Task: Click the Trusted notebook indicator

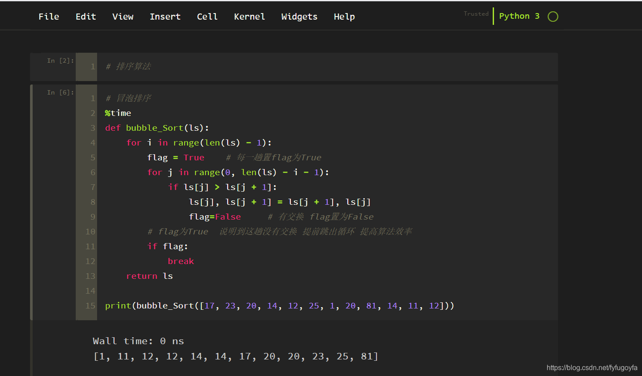Action: click(476, 14)
